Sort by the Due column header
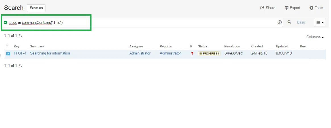The image size is (331, 128). [303, 46]
